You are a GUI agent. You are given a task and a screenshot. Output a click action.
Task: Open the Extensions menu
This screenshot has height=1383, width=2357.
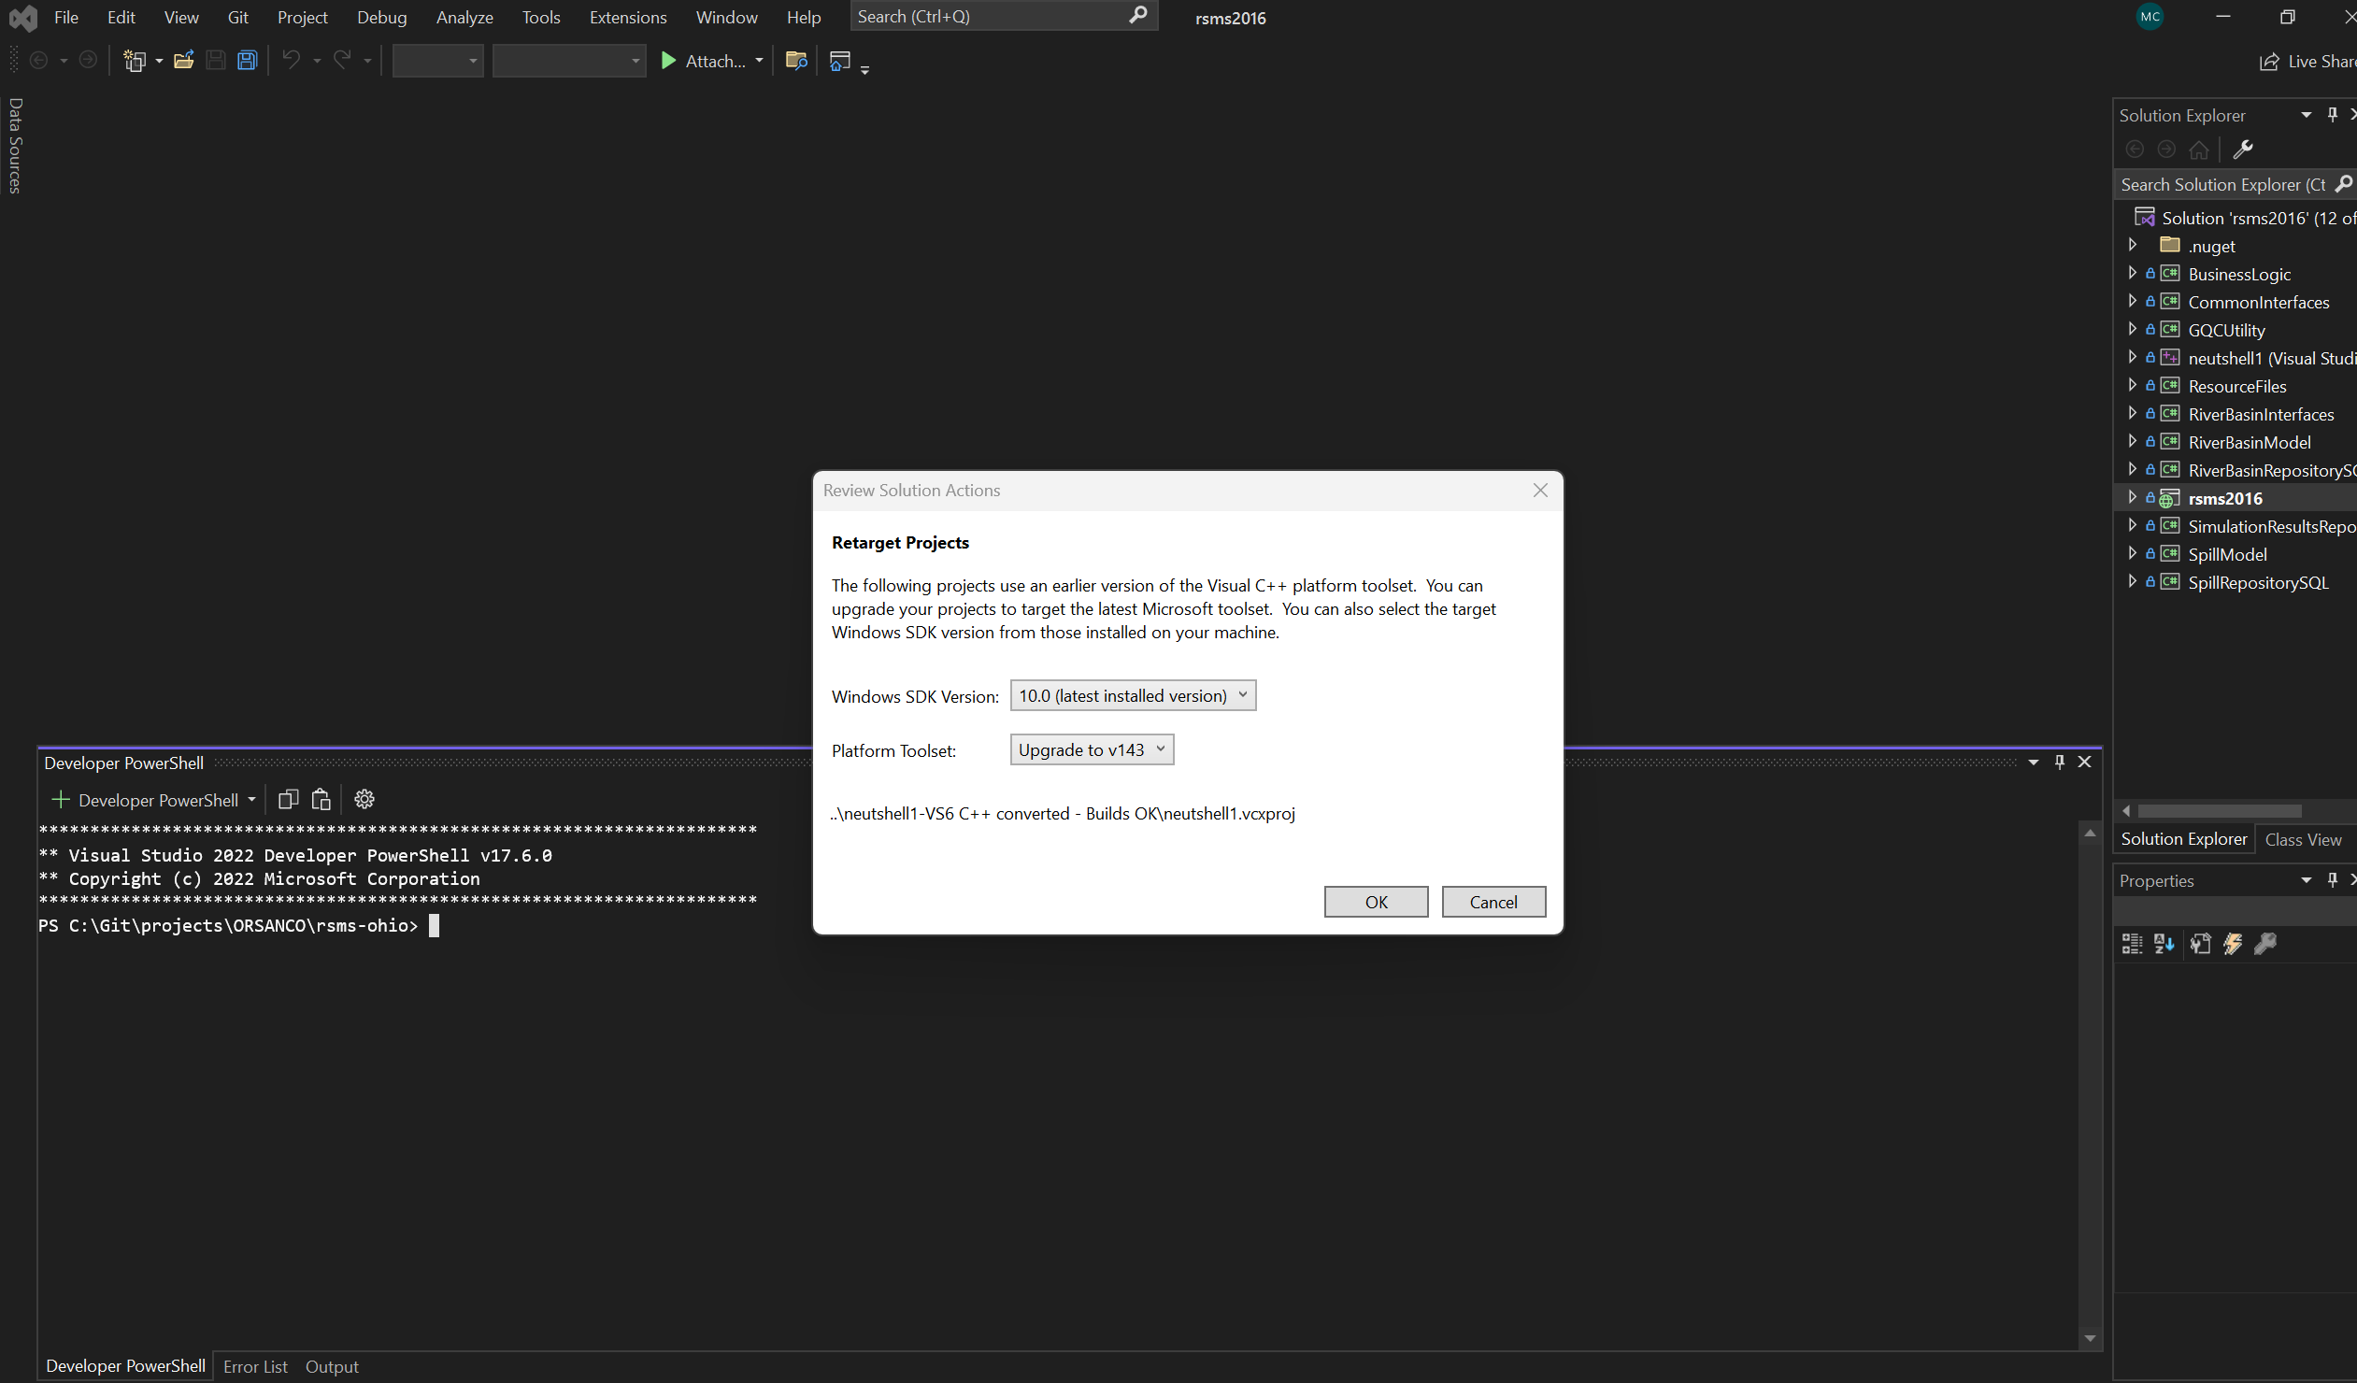[x=628, y=18]
